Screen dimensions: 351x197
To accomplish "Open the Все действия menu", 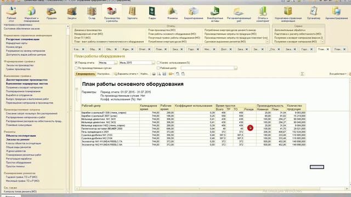I will click(x=338, y=74).
